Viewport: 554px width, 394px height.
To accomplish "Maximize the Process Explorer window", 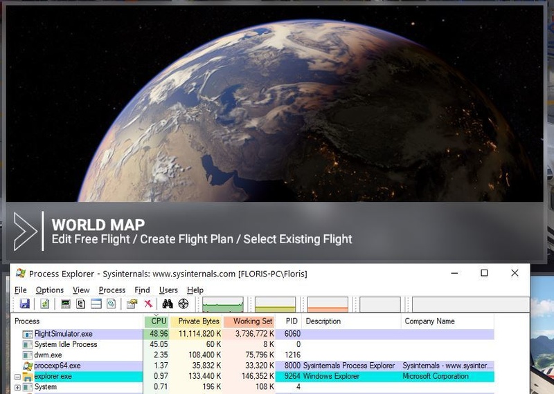I will 484,273.
